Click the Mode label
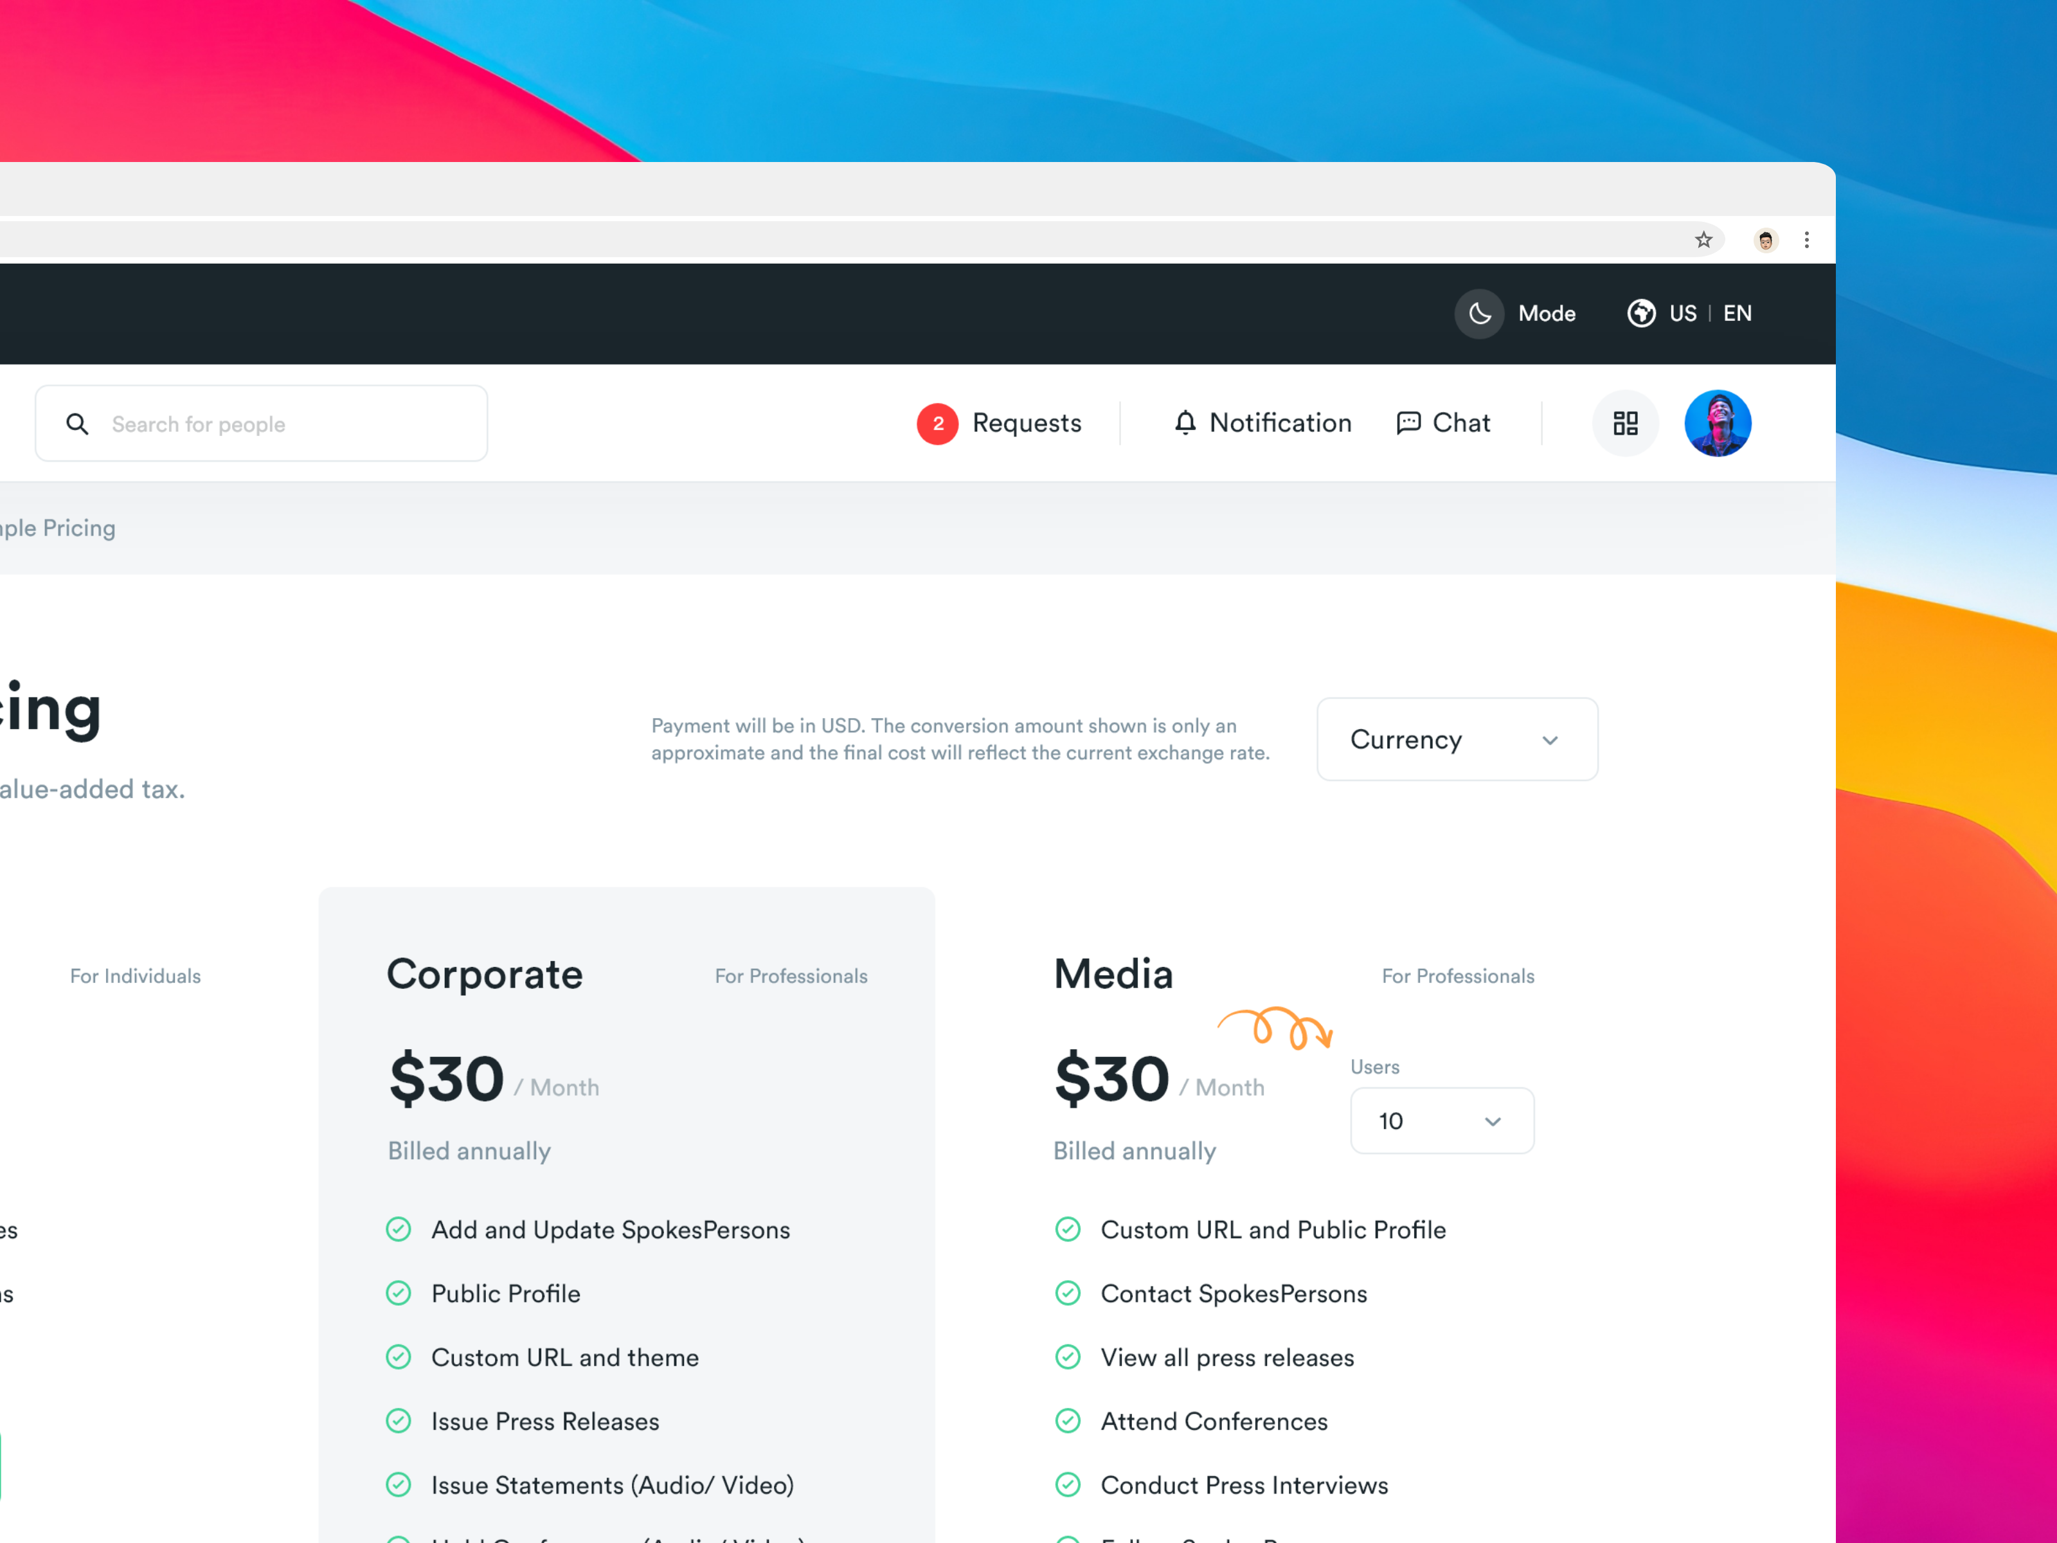Screen dimensions: 2057x1543 (1547, 314)
